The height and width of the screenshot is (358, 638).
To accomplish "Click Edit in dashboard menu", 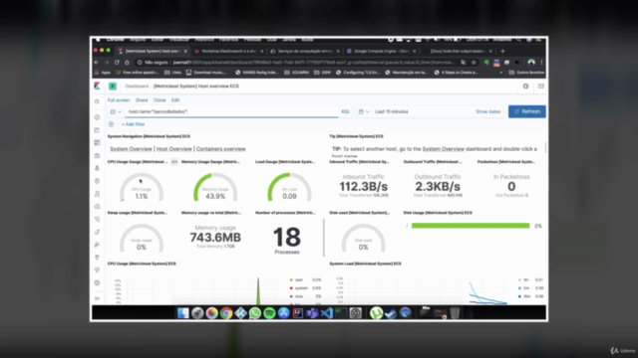I will (175, 100).
